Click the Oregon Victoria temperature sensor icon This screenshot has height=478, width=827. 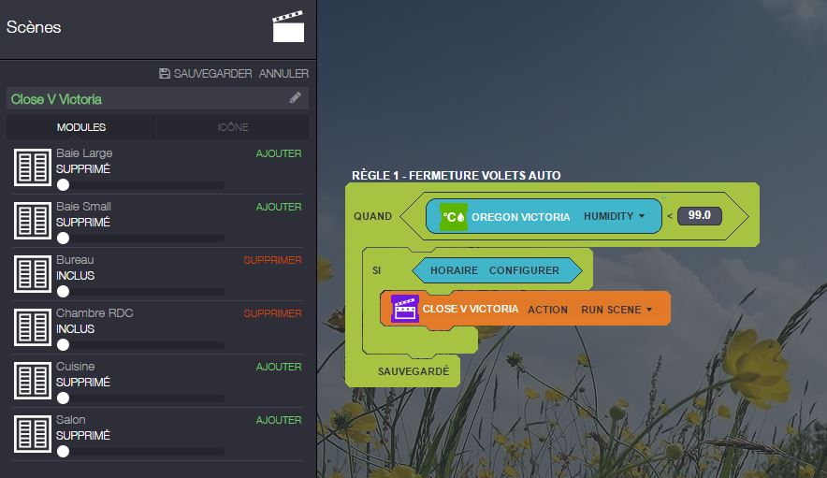[x=454, y=216]
